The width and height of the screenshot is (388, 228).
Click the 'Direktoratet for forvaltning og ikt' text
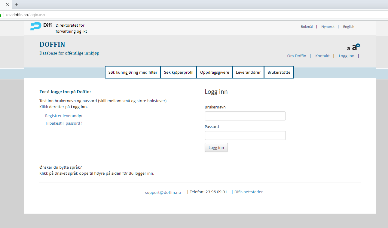[71, 28]
